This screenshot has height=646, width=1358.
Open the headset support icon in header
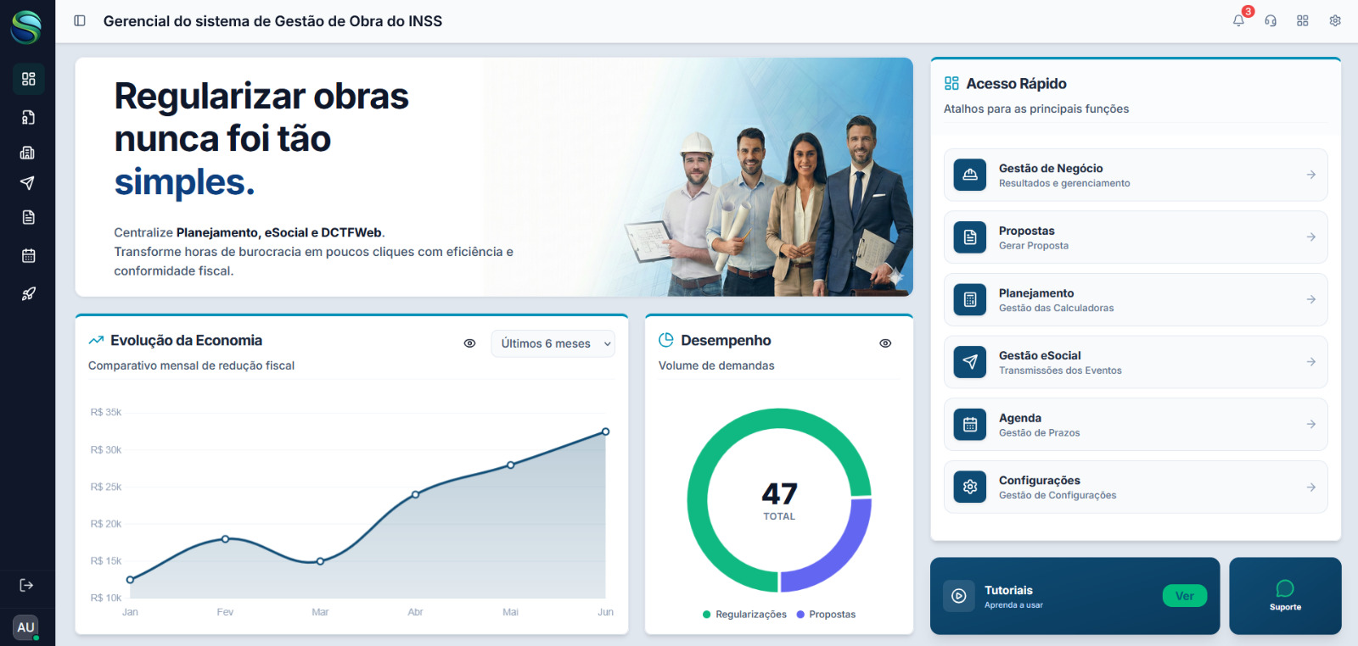[x=1271, y=21]
